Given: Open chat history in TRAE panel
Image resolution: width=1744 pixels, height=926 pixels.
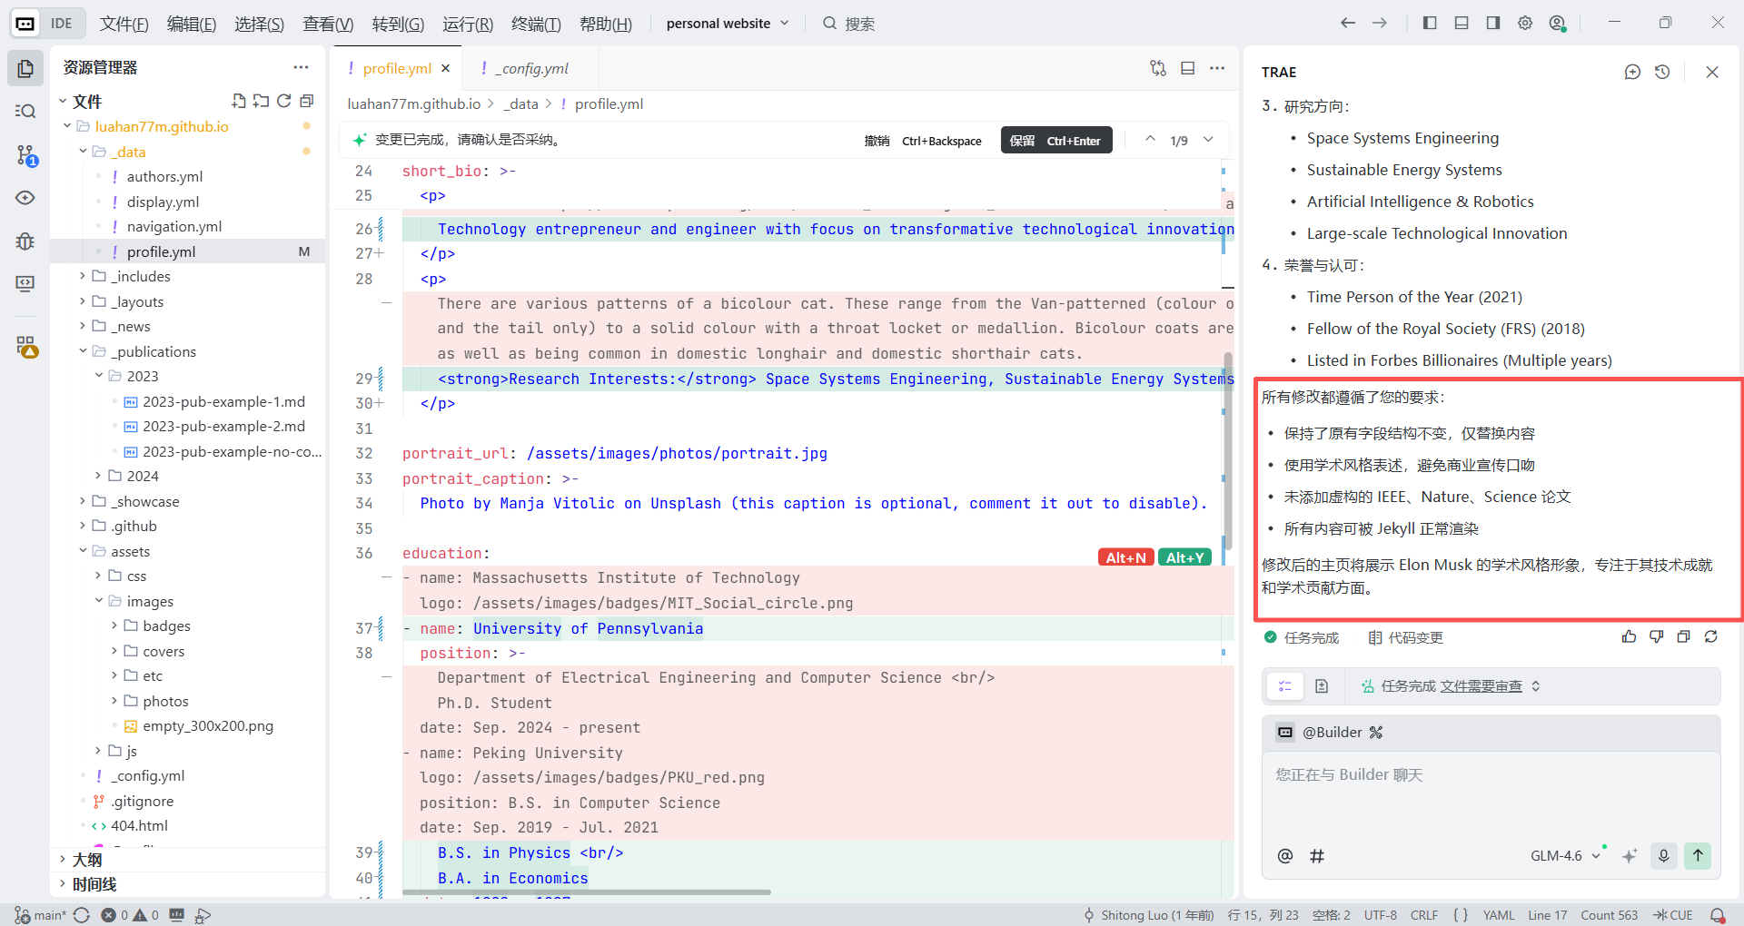Looking at the screenshot, I should [1662, 72].
